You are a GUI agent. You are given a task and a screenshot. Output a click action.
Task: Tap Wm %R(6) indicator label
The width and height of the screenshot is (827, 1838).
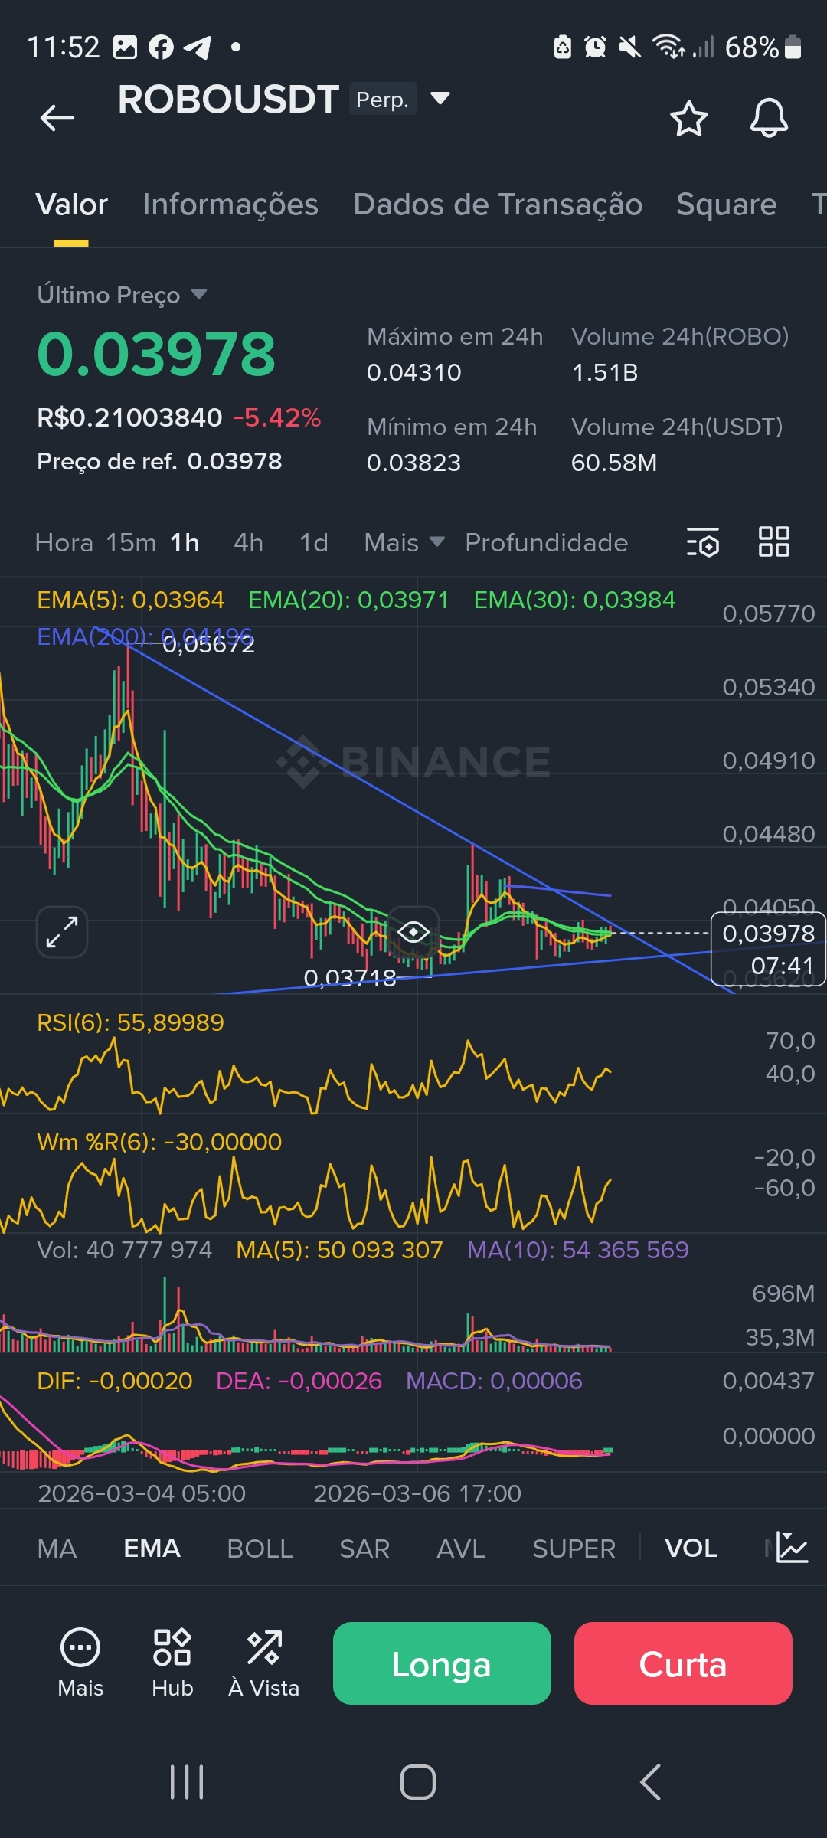pyautogui.click(x=159, y=1142)
